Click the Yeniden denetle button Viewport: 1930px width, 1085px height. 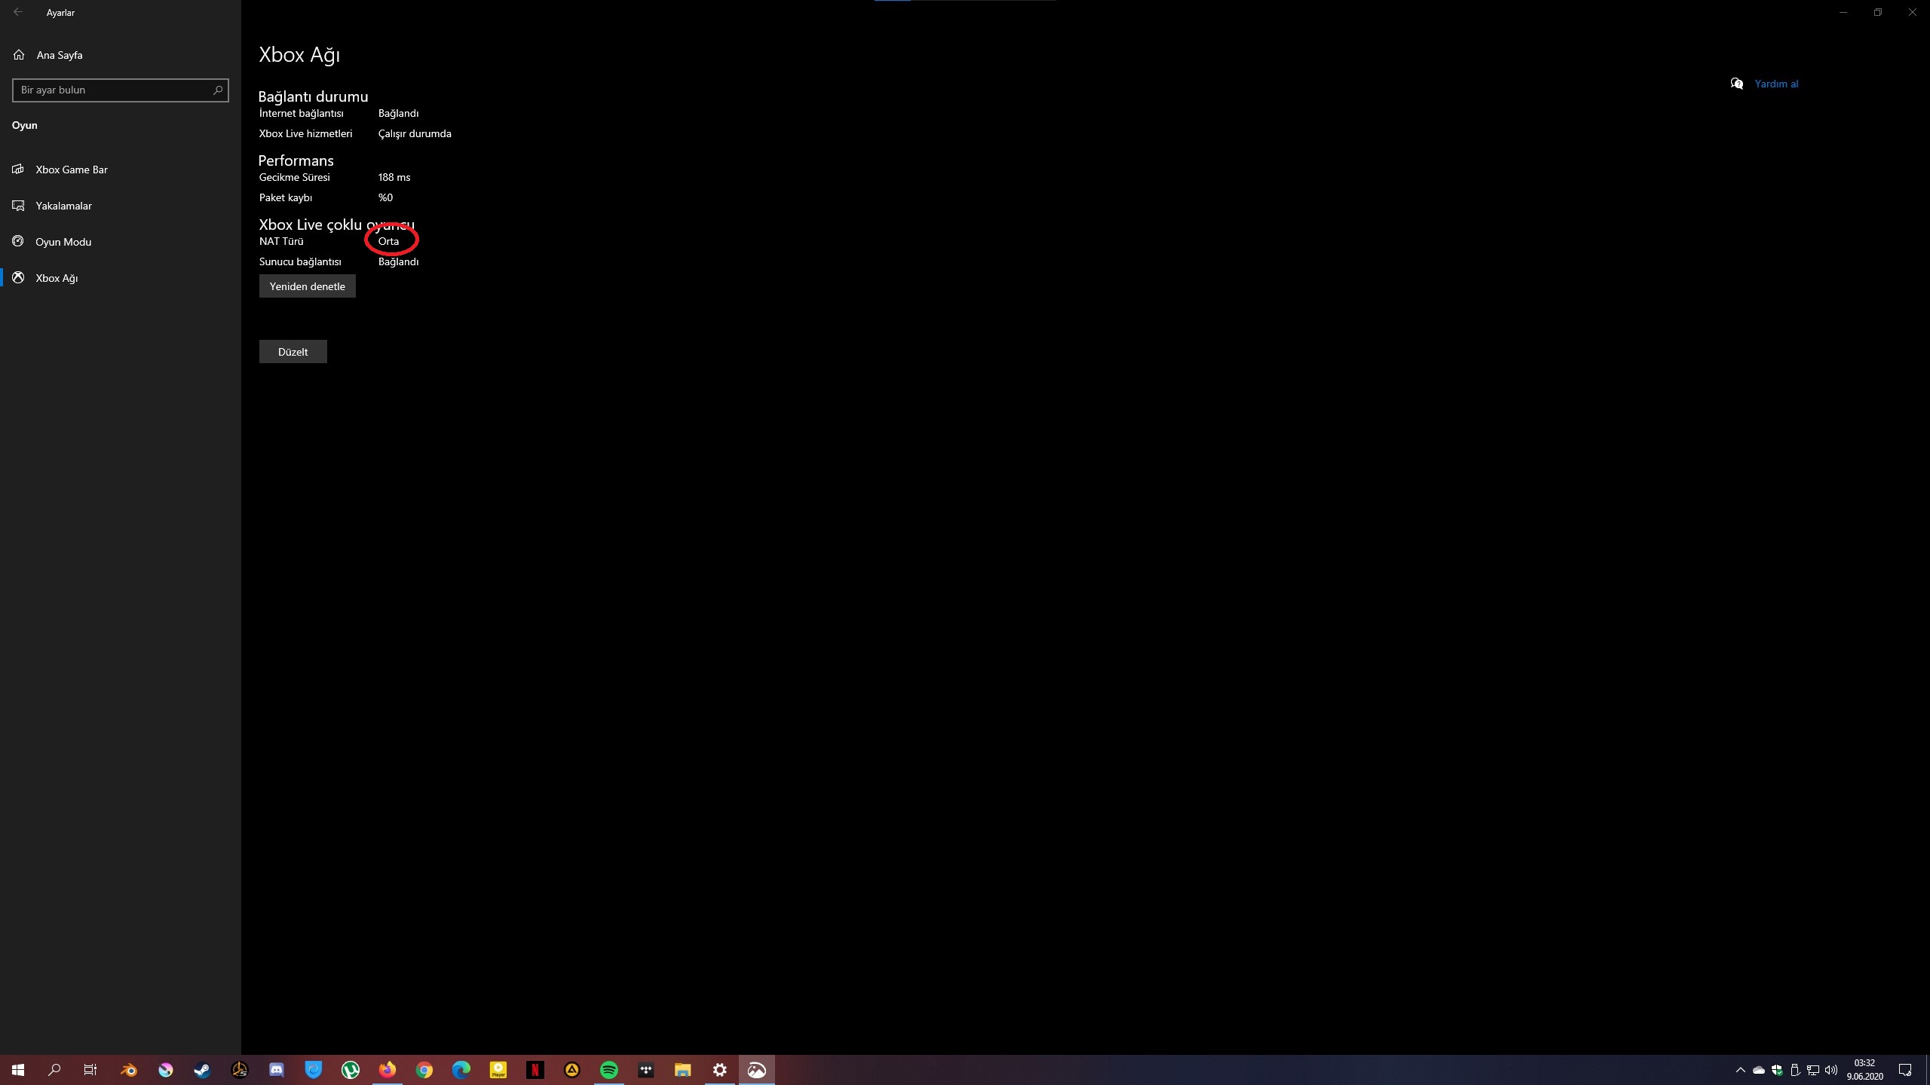[x=308, y=286]
